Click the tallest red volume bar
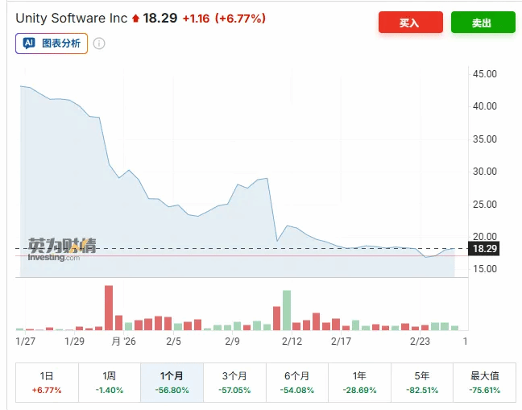 click(109, 309)
